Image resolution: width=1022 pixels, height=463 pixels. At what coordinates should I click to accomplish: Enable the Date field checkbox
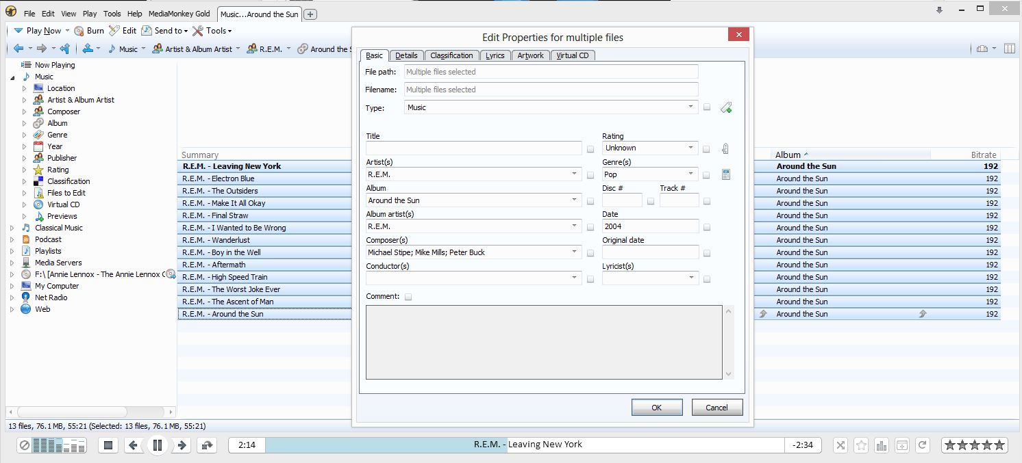707,227
